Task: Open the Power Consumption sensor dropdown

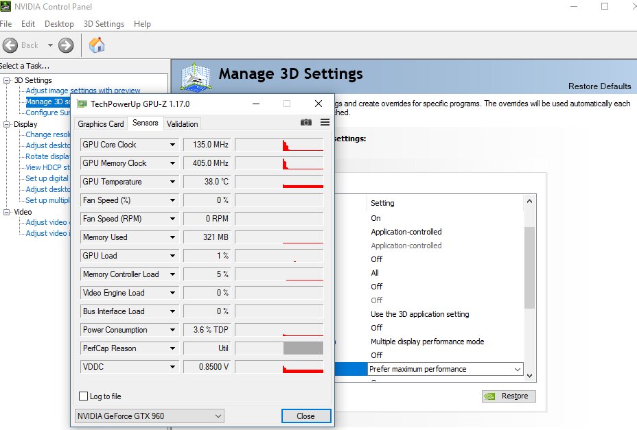Action: coord(172,330)
